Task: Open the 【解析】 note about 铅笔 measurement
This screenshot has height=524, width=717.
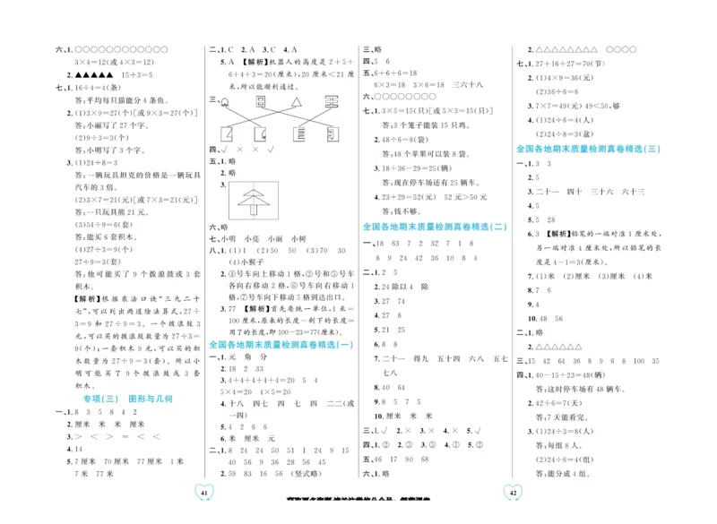Action: coord(565,236)
